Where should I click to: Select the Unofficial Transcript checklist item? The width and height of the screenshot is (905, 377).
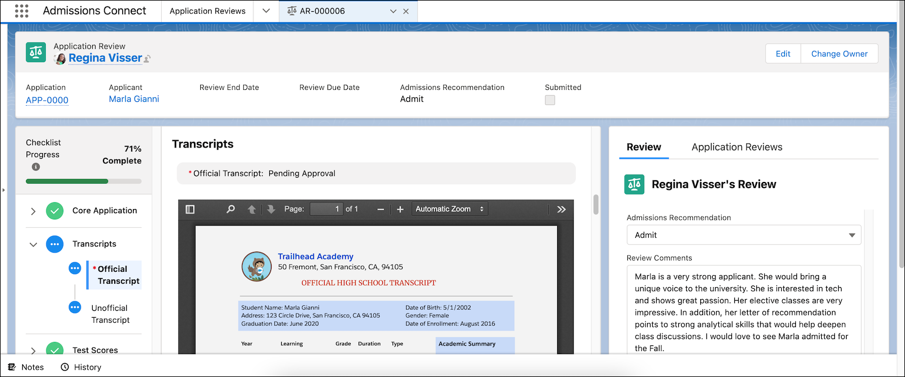coord(110,314)
